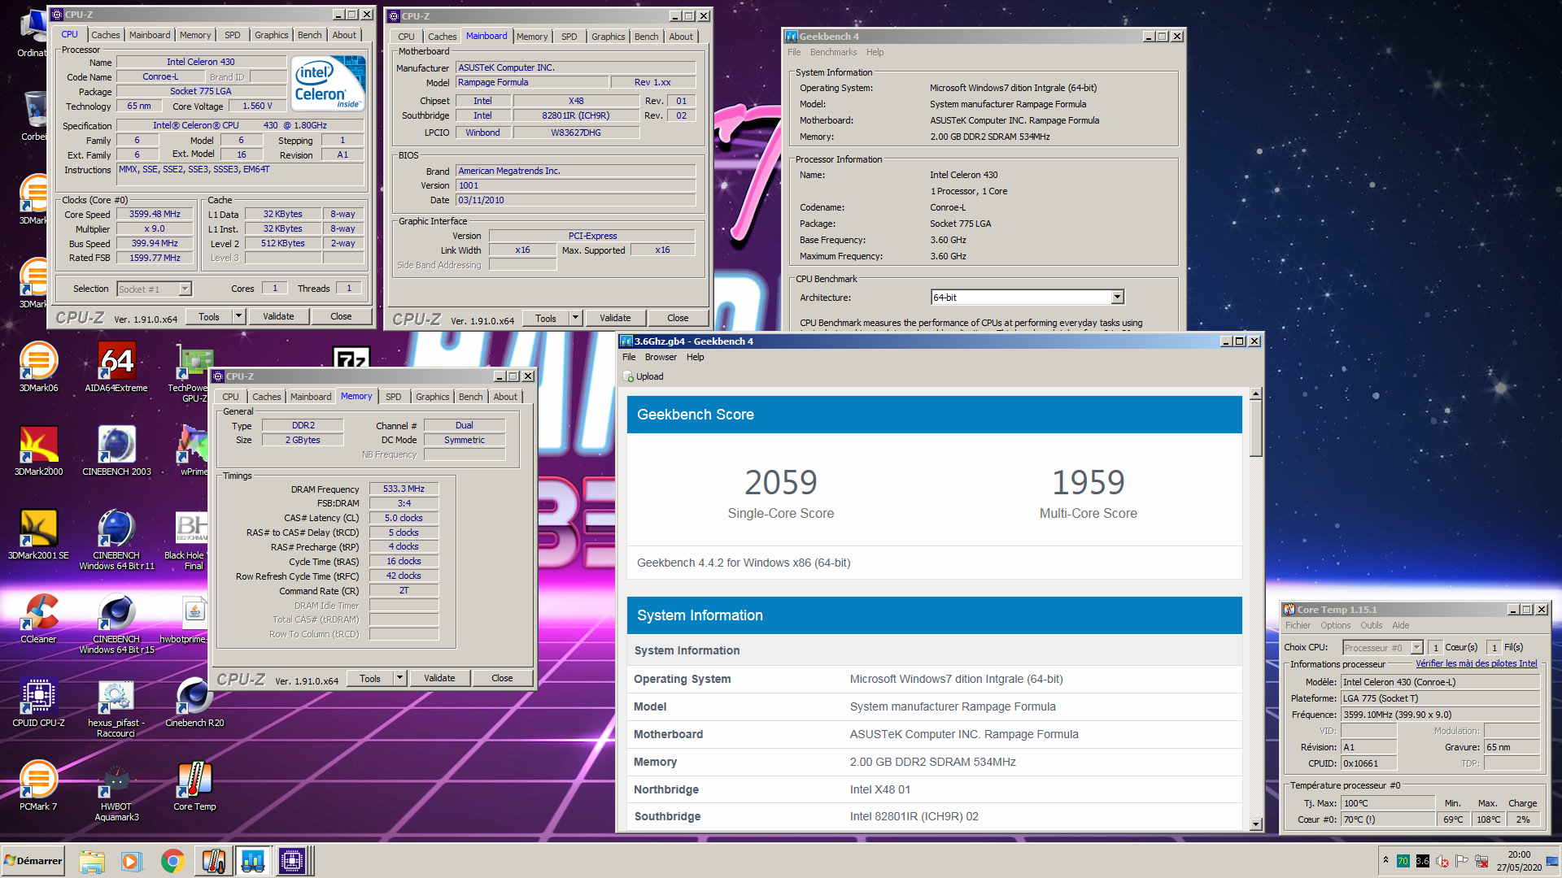Click the Single-Core Score 2059

tap(780, 482)
